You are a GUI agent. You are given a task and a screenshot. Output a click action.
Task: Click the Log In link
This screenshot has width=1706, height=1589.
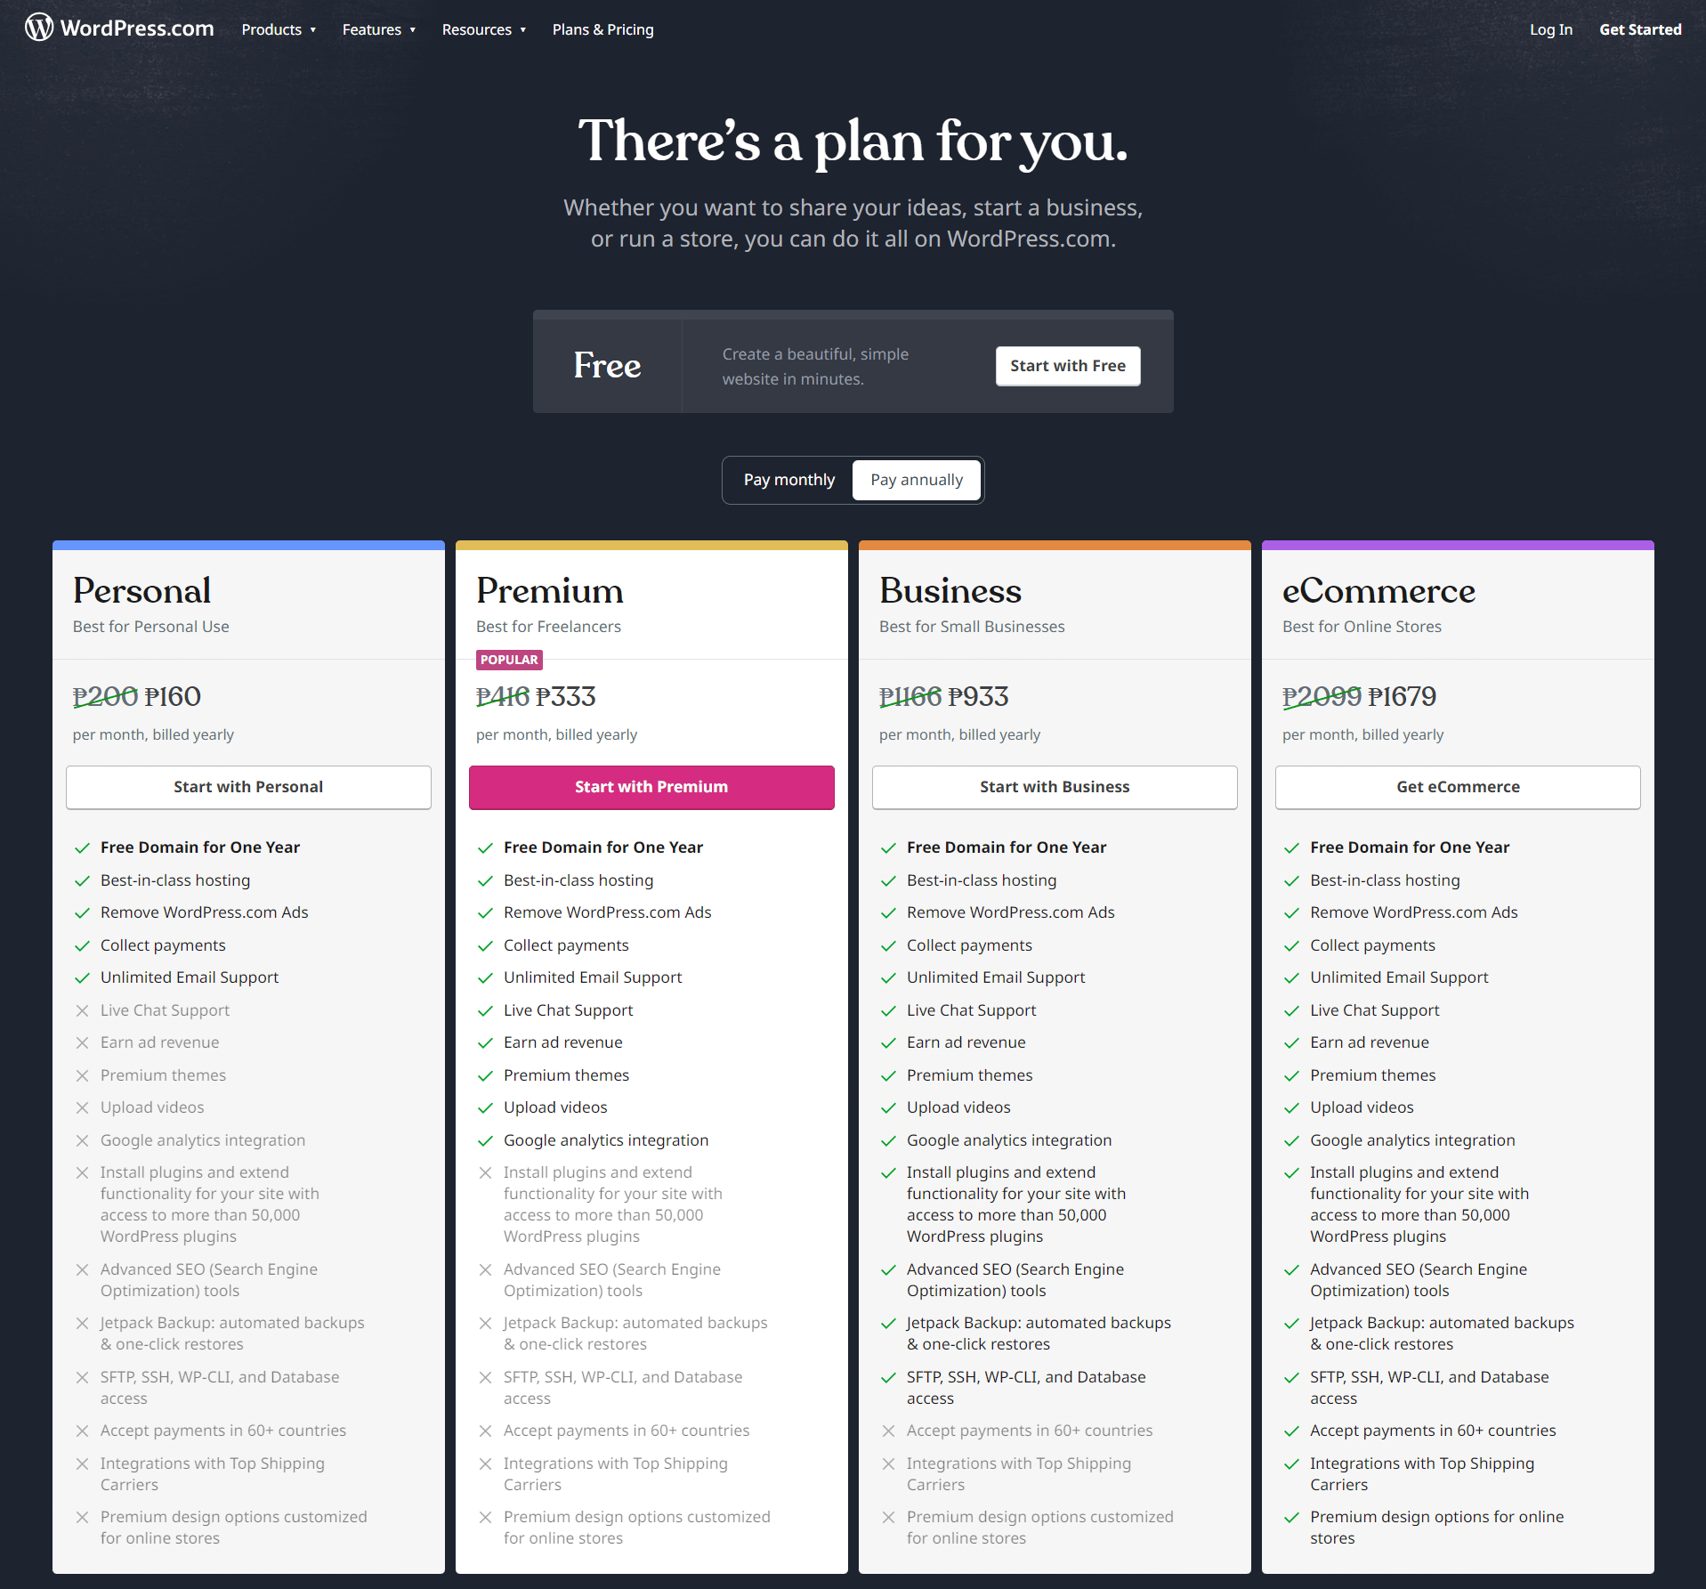tap(1551, 29)
